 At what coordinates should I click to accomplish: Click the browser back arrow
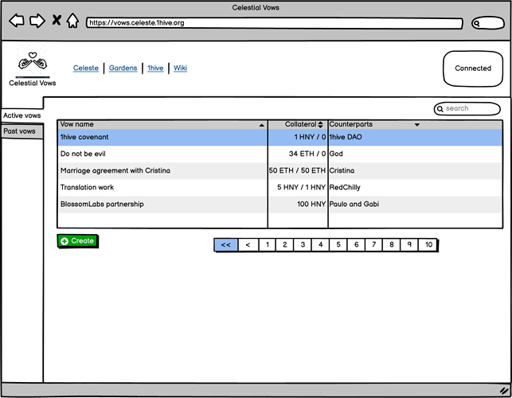pos(17,21)
